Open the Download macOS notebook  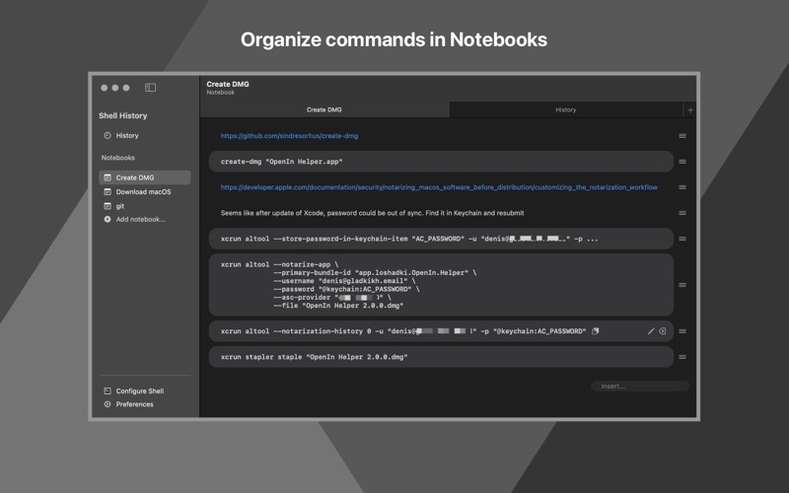[x=143, y=192]
